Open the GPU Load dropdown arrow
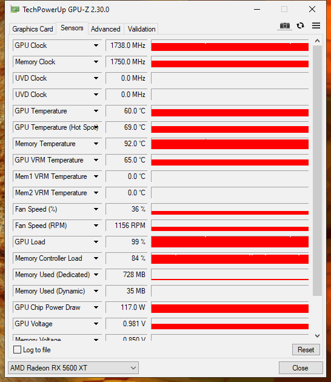 click(x=96, y=242)
